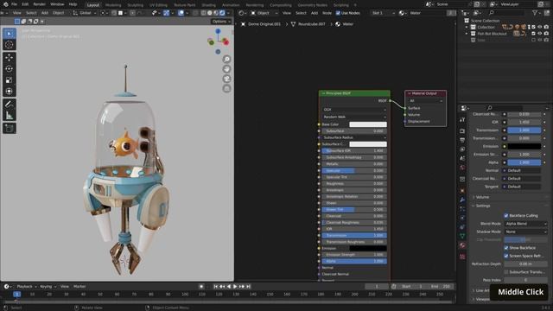Toggle exclude checkbox for Fish Bot Blockout
The width and height of the screenshot is (553, 311).
(x=533, y=34)
